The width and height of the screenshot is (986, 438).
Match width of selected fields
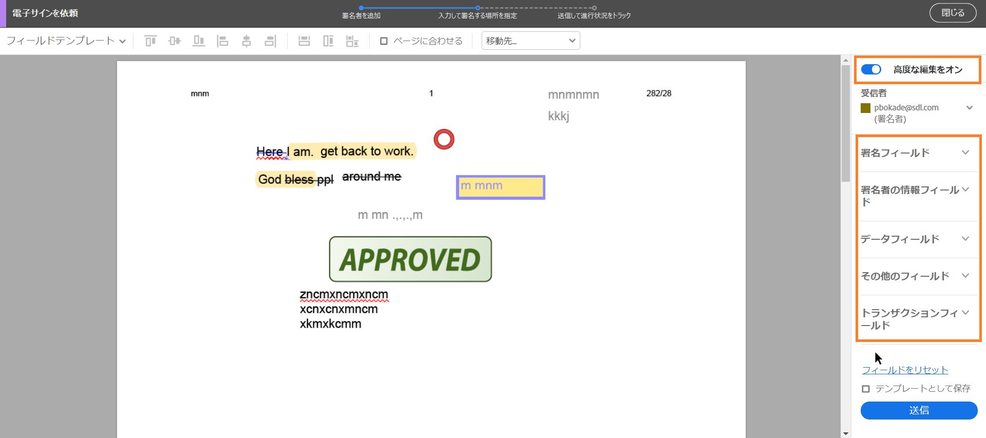click(304, 41)
